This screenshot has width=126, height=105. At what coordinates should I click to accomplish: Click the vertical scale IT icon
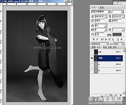pos(92,21)
